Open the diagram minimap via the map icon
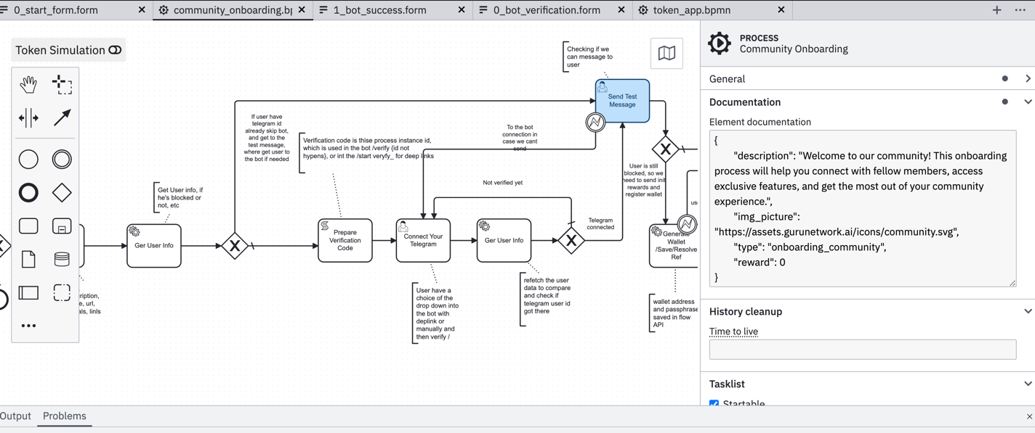The image size is (1035, 433). [x=666, y=53]
